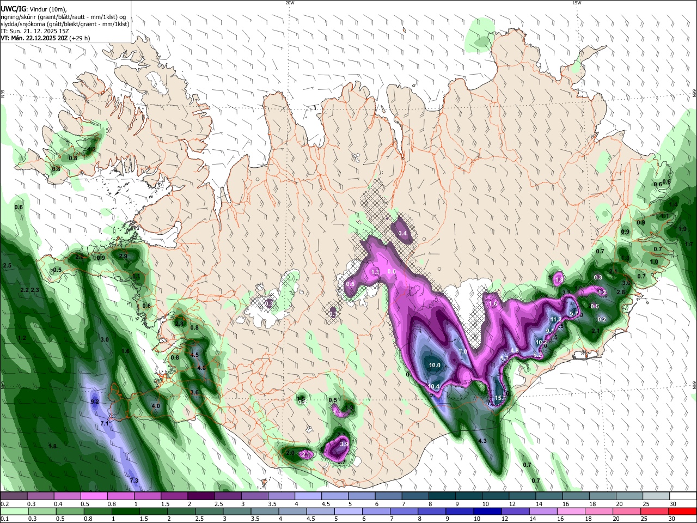Pick the deep navy blue 10 rain swatch
The width and height of the screenshot is (697, 523).
(488, 511)
